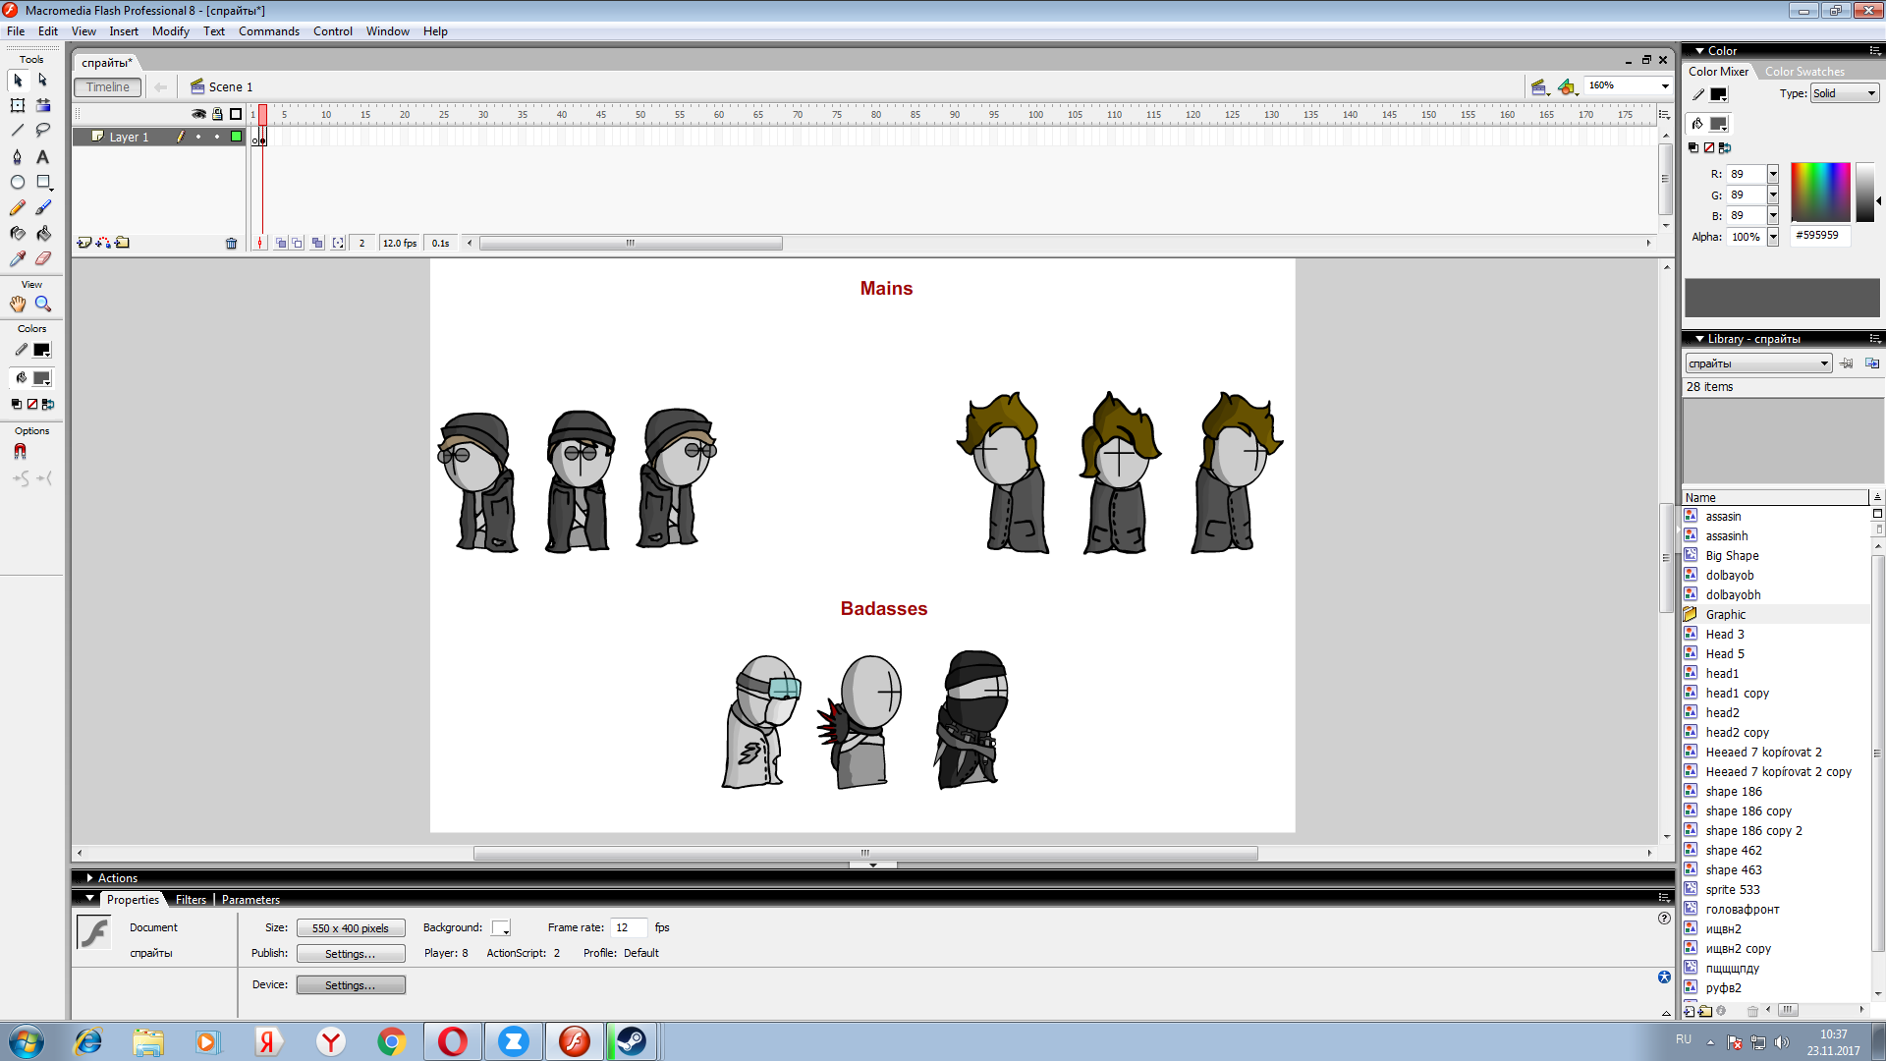Select the Pencil tool
The height and width of the screenshot is (1061, 1886).
[18, 207]
